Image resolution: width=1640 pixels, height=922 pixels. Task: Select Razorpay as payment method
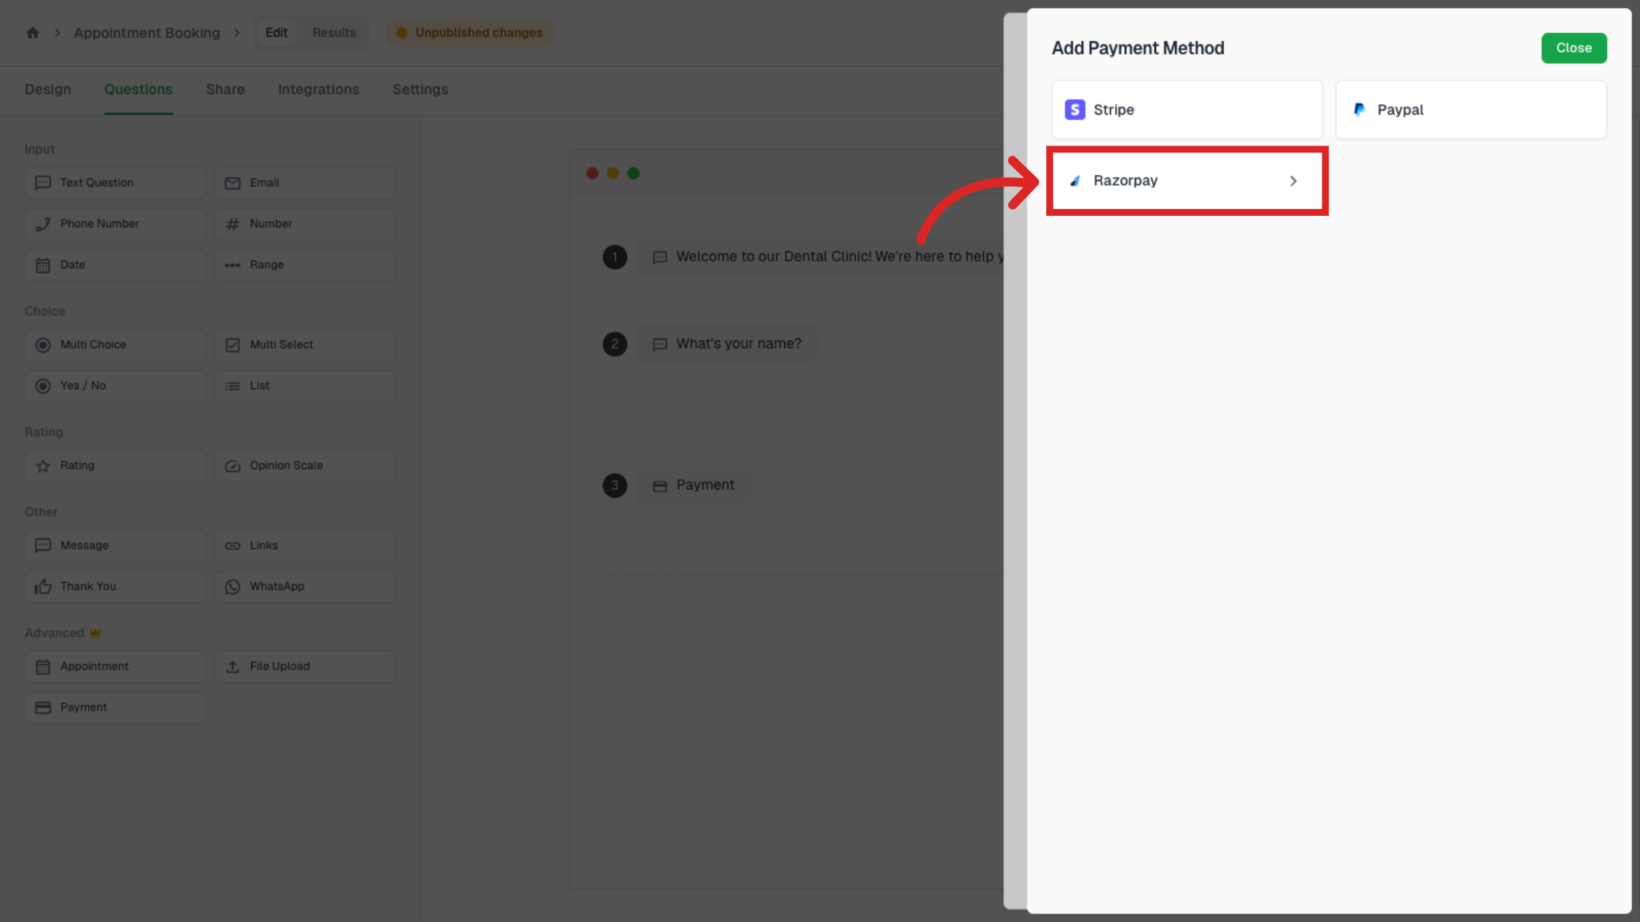click(1187, 181)
